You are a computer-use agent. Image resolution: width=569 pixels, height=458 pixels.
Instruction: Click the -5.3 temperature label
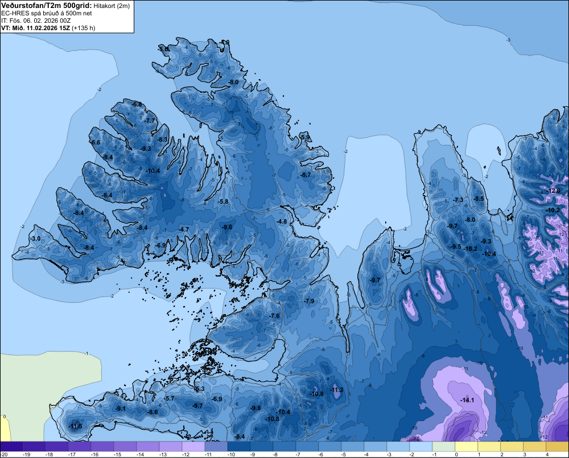200,389
